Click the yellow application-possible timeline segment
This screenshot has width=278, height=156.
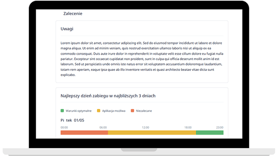click(x=152, y=133)
